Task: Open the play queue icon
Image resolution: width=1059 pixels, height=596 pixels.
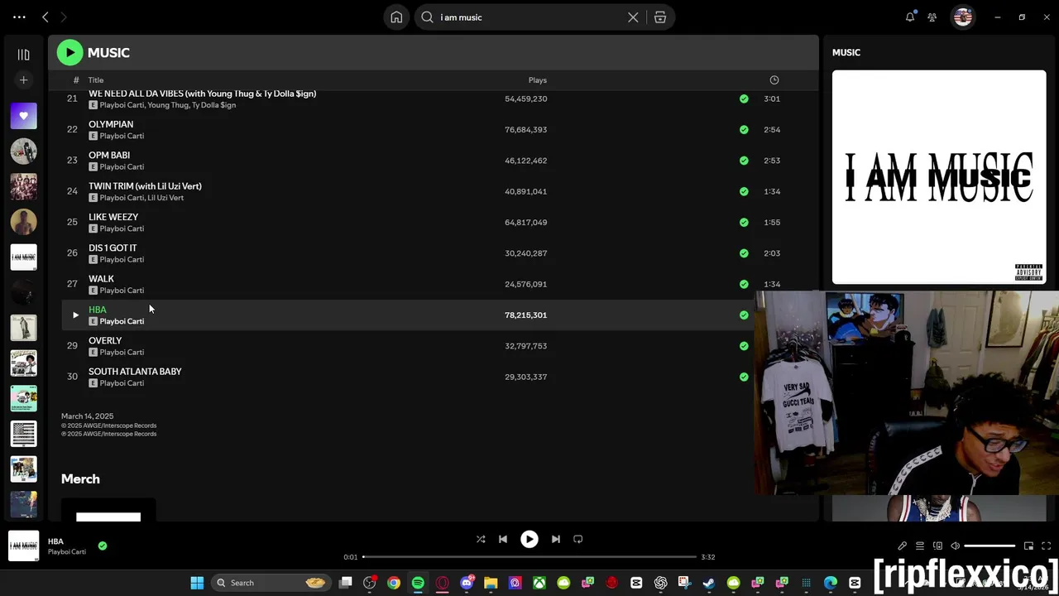Action: [920, 546]
